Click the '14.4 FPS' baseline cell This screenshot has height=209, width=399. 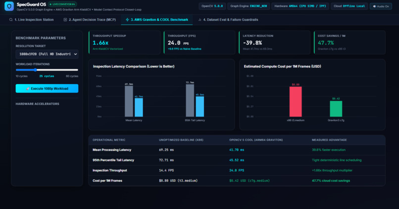coord(166,170)
